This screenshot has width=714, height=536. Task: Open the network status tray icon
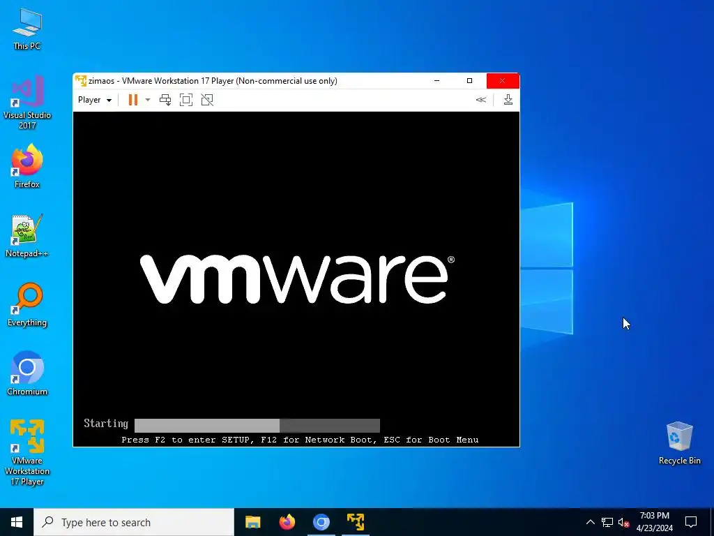coord(607,522)
